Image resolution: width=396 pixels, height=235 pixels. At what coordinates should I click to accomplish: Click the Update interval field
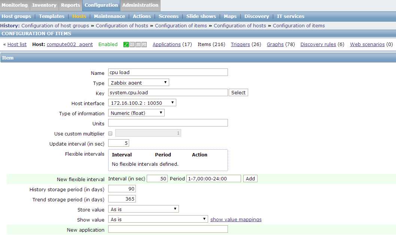point(119,143)
